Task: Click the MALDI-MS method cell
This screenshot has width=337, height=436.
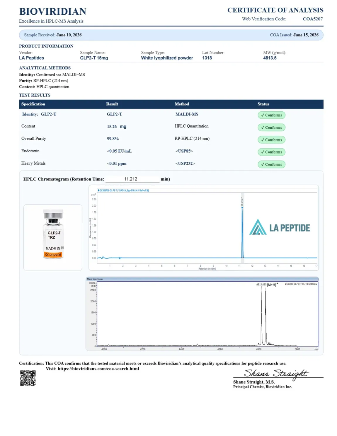Action: click(x=187, y=114)
